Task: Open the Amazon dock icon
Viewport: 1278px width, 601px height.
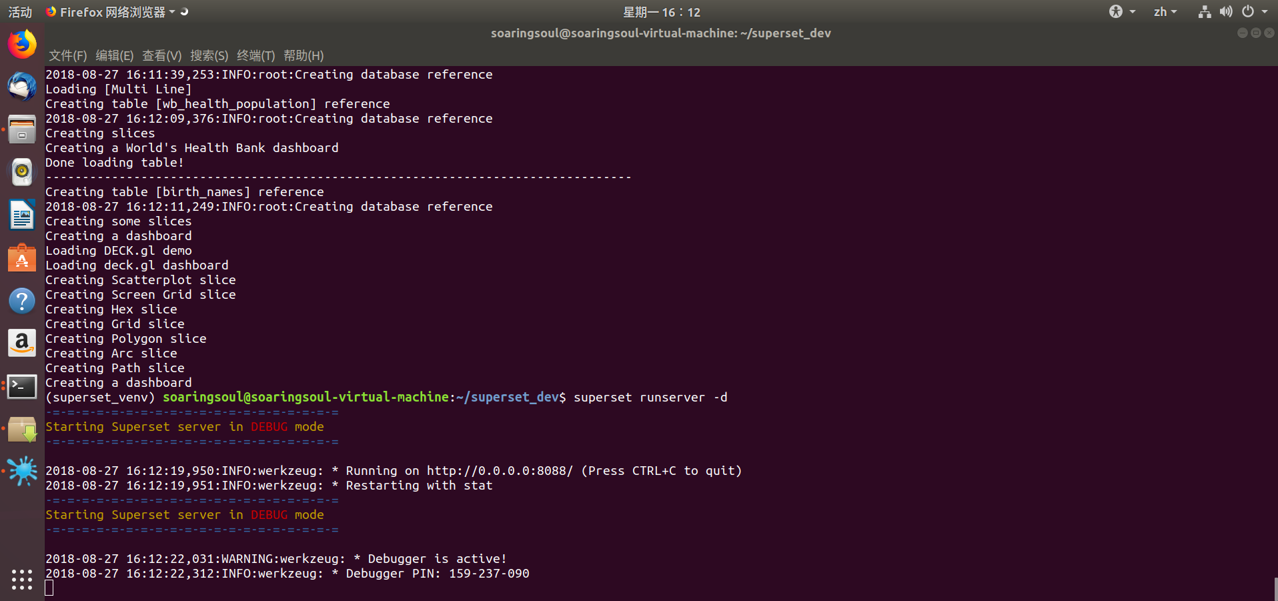Action: [x=22, y=344]
